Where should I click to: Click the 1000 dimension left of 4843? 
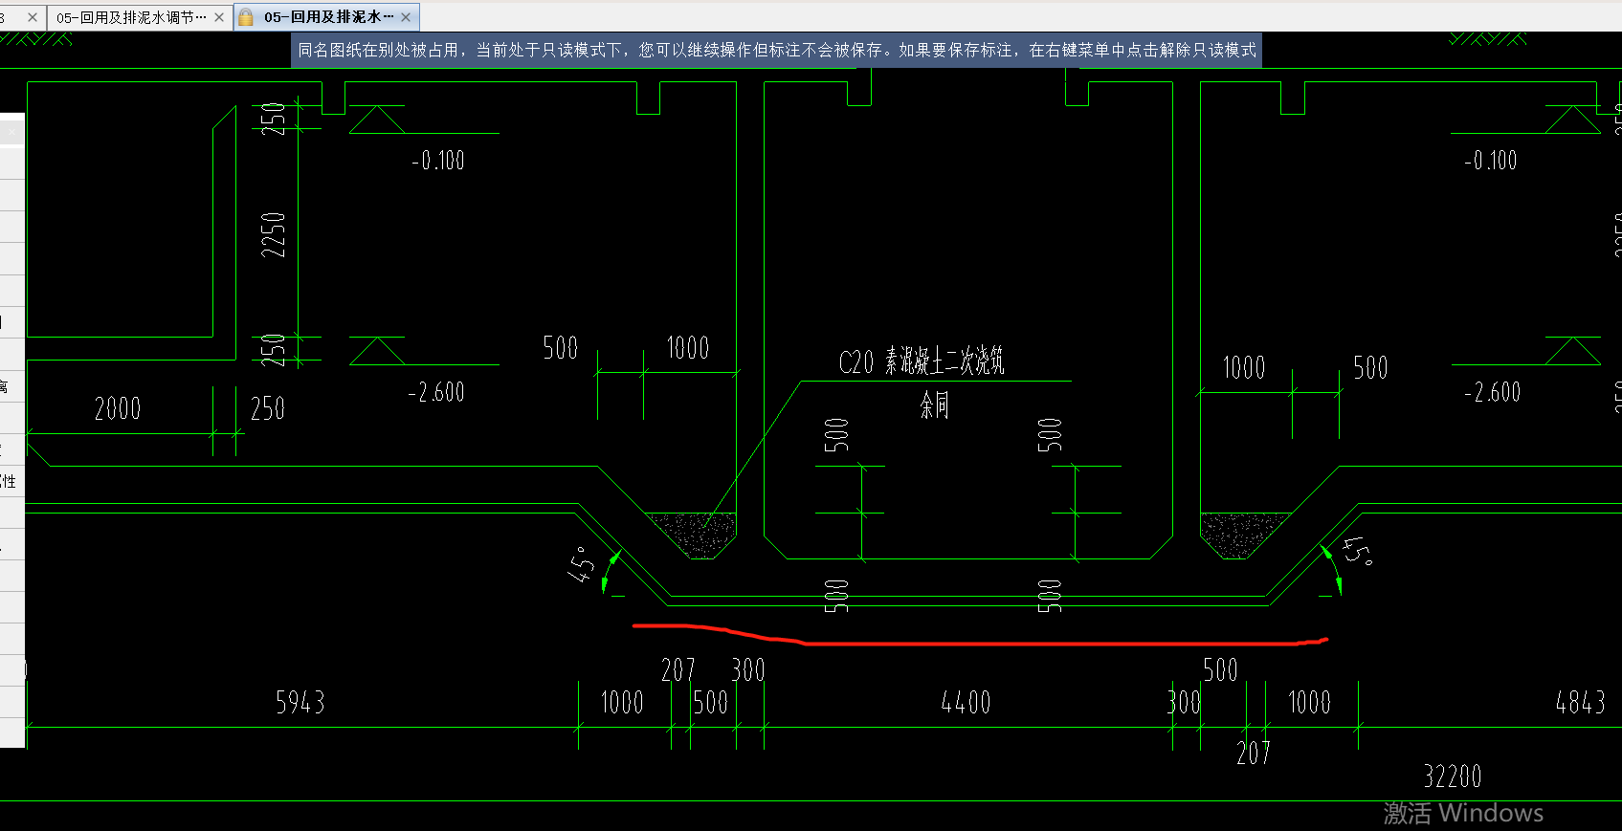[x=1309, y=703]
